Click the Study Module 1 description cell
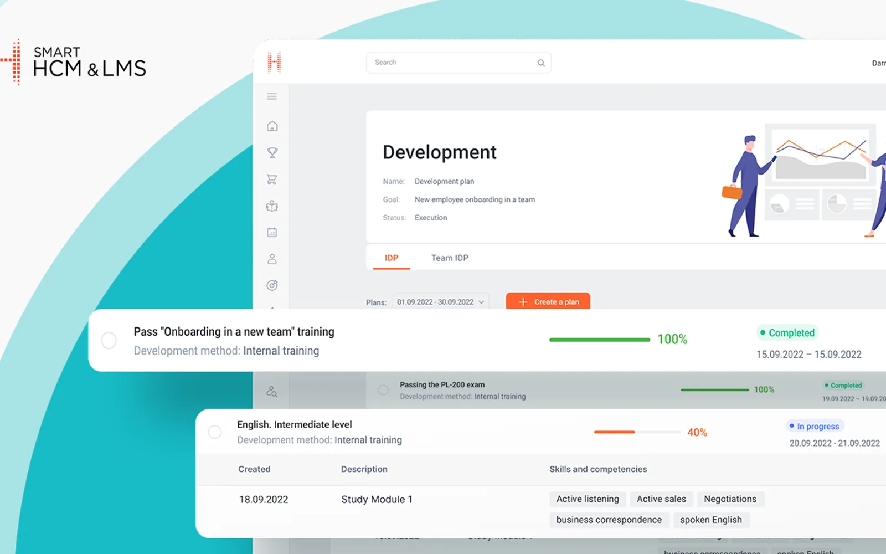 [377, 500]
